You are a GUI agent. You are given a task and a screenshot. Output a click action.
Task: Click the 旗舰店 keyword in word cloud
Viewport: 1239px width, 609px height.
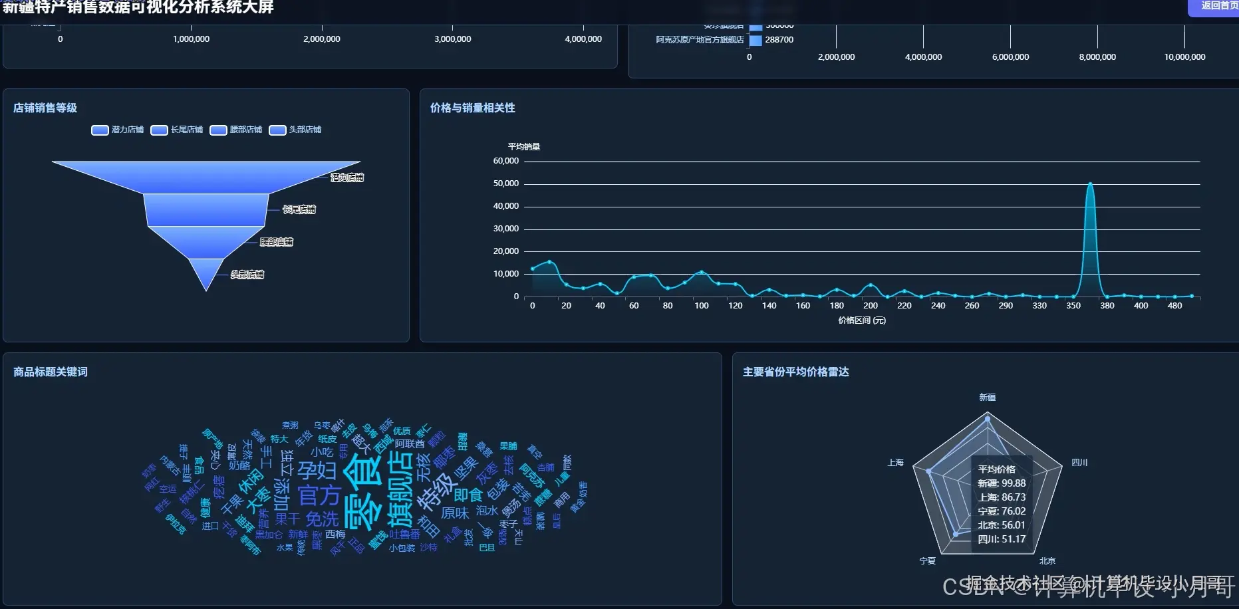tap(401, 489)
